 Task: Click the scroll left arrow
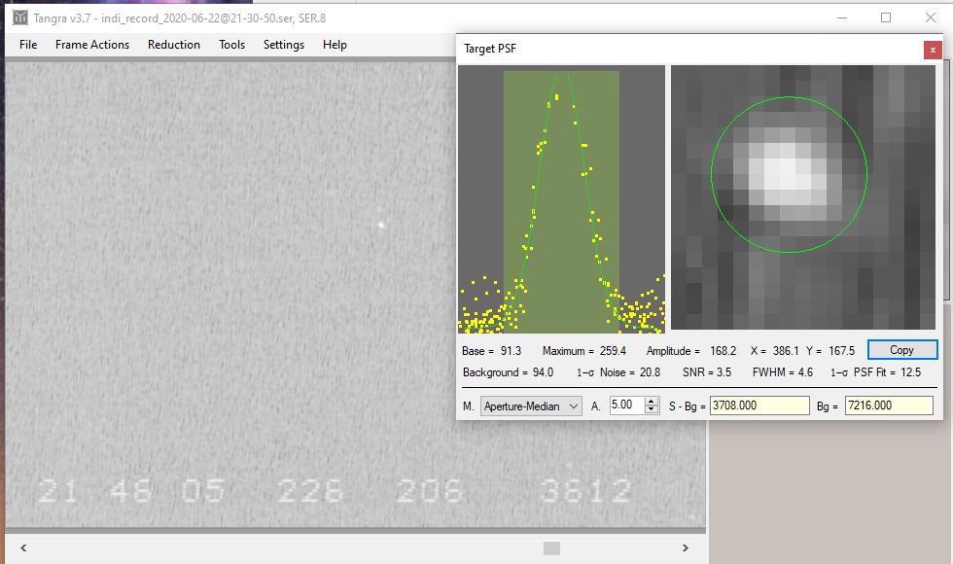[x=21, y=548]
